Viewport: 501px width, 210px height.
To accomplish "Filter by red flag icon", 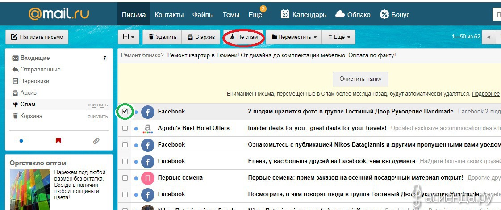I will click(x=58, y=141).
